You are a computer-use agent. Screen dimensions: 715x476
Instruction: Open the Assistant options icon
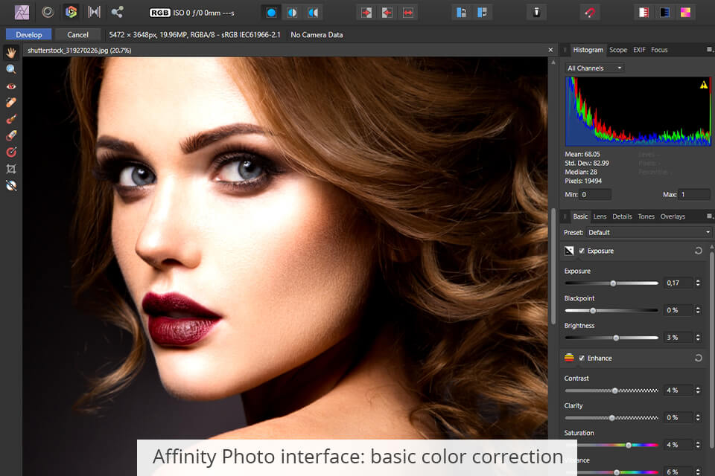[536, 13]
